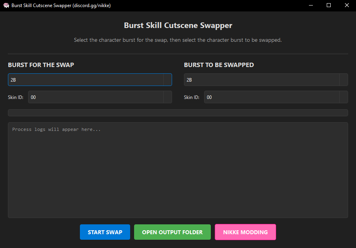Minimize the swapper window
The width and height of the screenshot is (356, 248).
(x=311, y=6)
